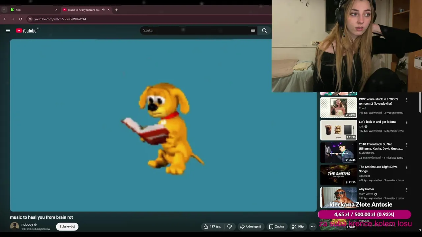
Task: Click the playing dog video player
Action: pos(163,125)
